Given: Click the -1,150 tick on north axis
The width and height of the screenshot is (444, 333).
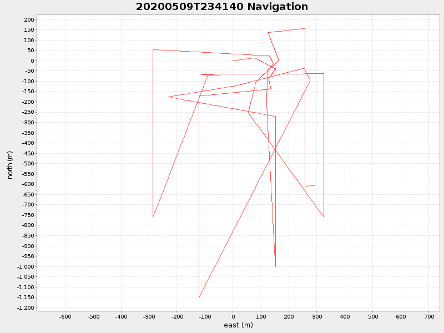Looking at the screenshot, I should pyautogui.click(x=26, y=297).
